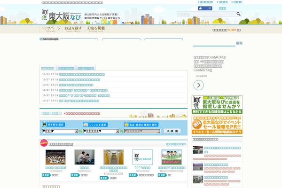Image resolution: width=282 pixels, height=188 pixels.
Task: Click the train icon by 探す駅を選択
Action: 44,125
